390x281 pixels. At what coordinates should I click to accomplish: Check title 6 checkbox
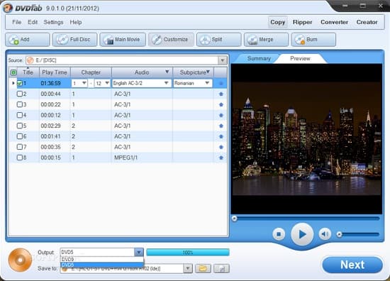click(x=19, y=136)
